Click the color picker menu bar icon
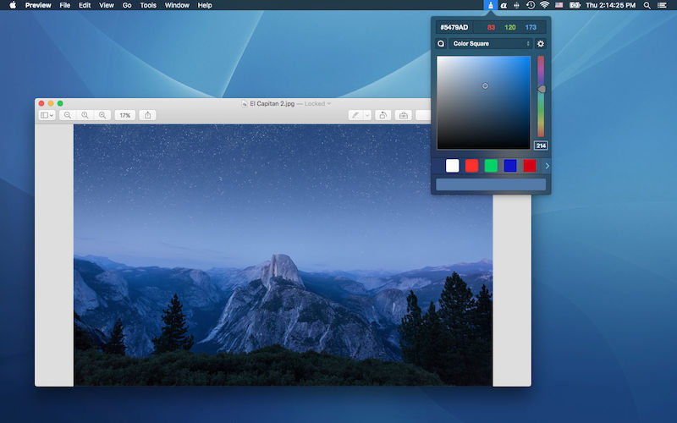Image resolution: width=677 pixels, height=423 pixels. (491, 5)
